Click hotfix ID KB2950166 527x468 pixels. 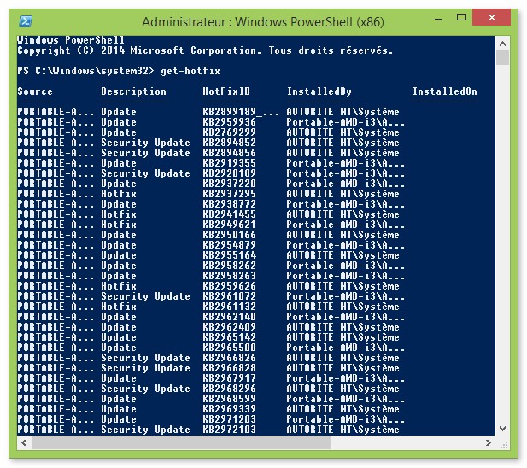click(229, 235)
